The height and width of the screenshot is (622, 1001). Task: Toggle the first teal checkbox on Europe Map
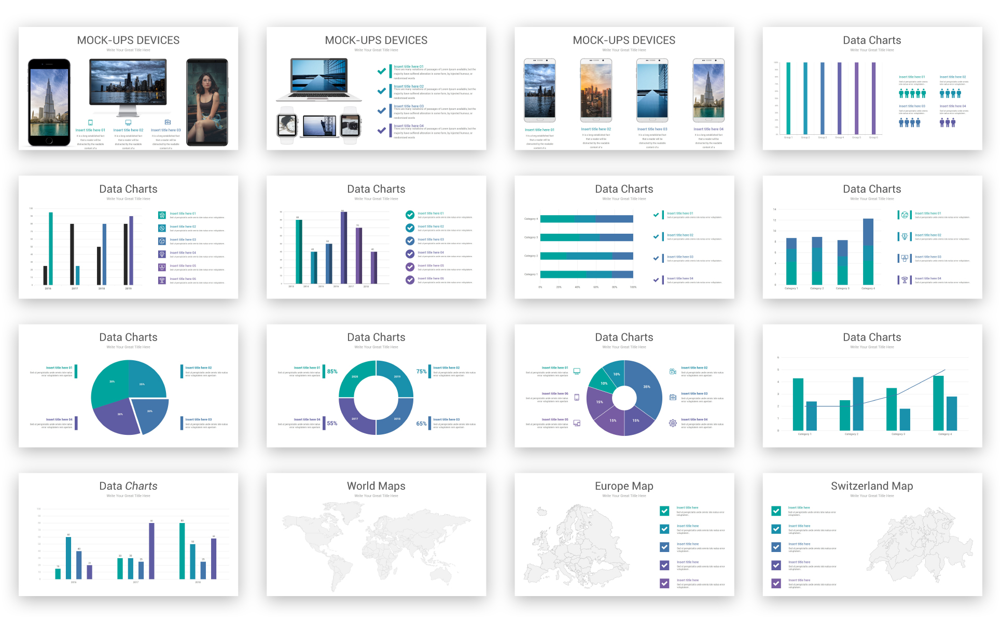(x=664, y=511)
